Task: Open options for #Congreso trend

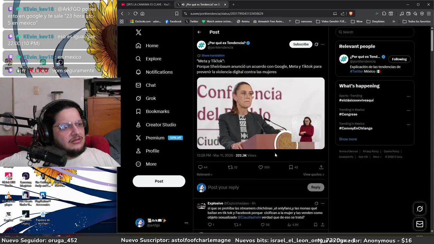Action: click(x=408, y=110)
